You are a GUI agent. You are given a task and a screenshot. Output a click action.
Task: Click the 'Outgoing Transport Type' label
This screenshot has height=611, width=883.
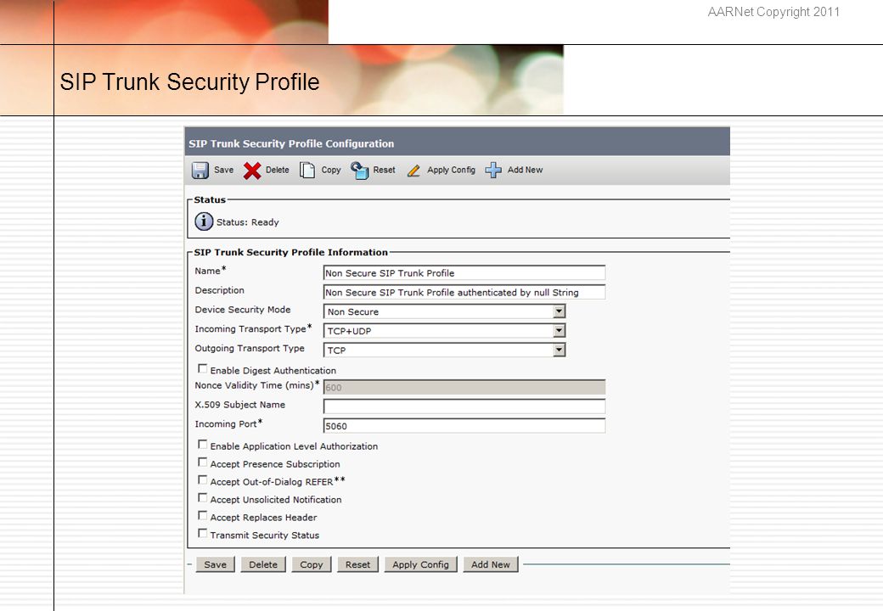click(x=250, y=348)
